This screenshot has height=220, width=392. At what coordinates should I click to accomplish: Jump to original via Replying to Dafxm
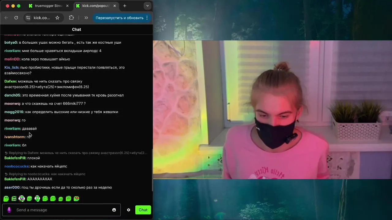click(78, 153)
